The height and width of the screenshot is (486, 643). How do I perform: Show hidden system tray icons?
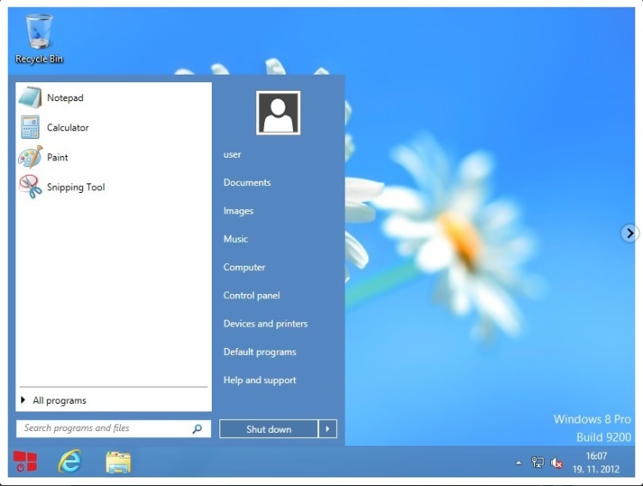pos(518,463)
